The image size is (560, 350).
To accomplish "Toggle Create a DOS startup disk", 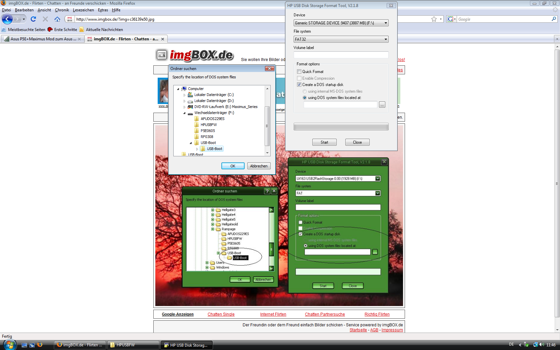I will (299, 85).
